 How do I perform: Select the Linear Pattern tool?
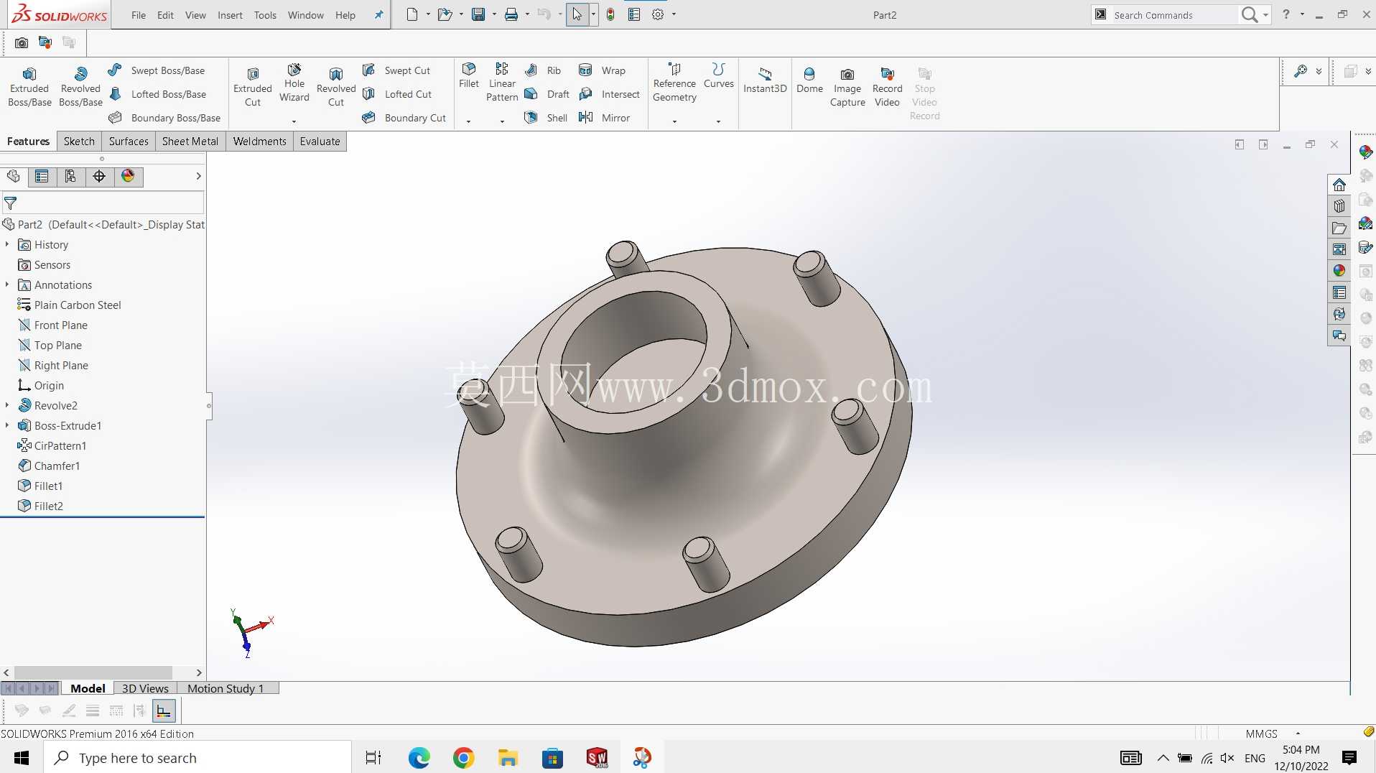pos(502,83)
